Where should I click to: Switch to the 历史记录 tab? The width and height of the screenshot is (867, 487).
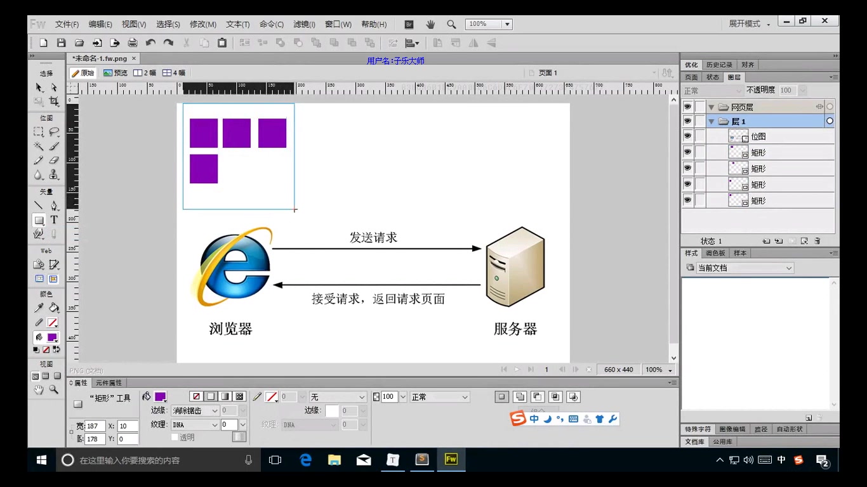coord(719,65)
